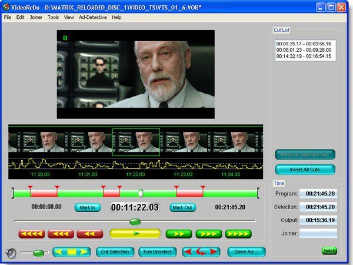Click the current timecode 00:11:22.03 display
Image resolution: width=353 pixels, height=265 pixels.
coord(135,207)
